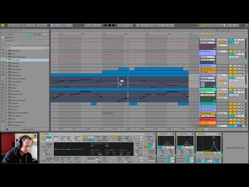Select EQ Eight in the browser list

point(15,103)
